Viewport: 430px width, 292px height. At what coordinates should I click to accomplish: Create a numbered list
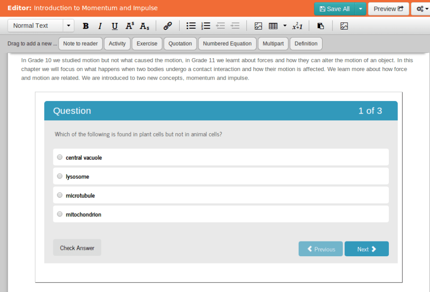point(206,26)
